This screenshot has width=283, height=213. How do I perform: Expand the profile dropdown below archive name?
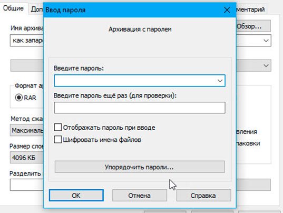266,65
